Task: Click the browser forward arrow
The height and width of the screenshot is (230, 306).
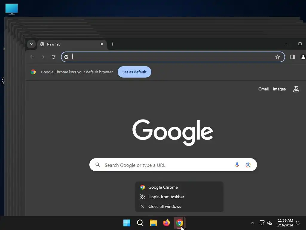Action: coord(43,57)
